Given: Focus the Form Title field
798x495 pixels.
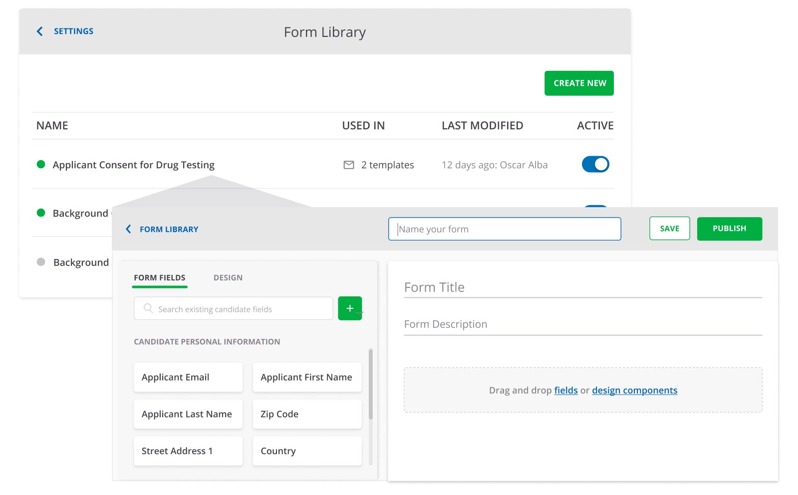Looking at the screenshot, I should click(582, 287).
